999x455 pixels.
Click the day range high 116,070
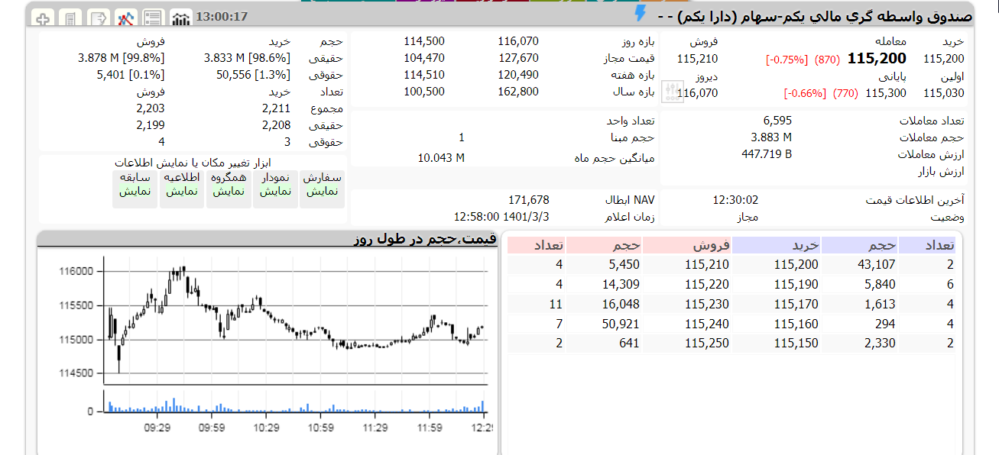pyautogui.click(x=518, y=41)
